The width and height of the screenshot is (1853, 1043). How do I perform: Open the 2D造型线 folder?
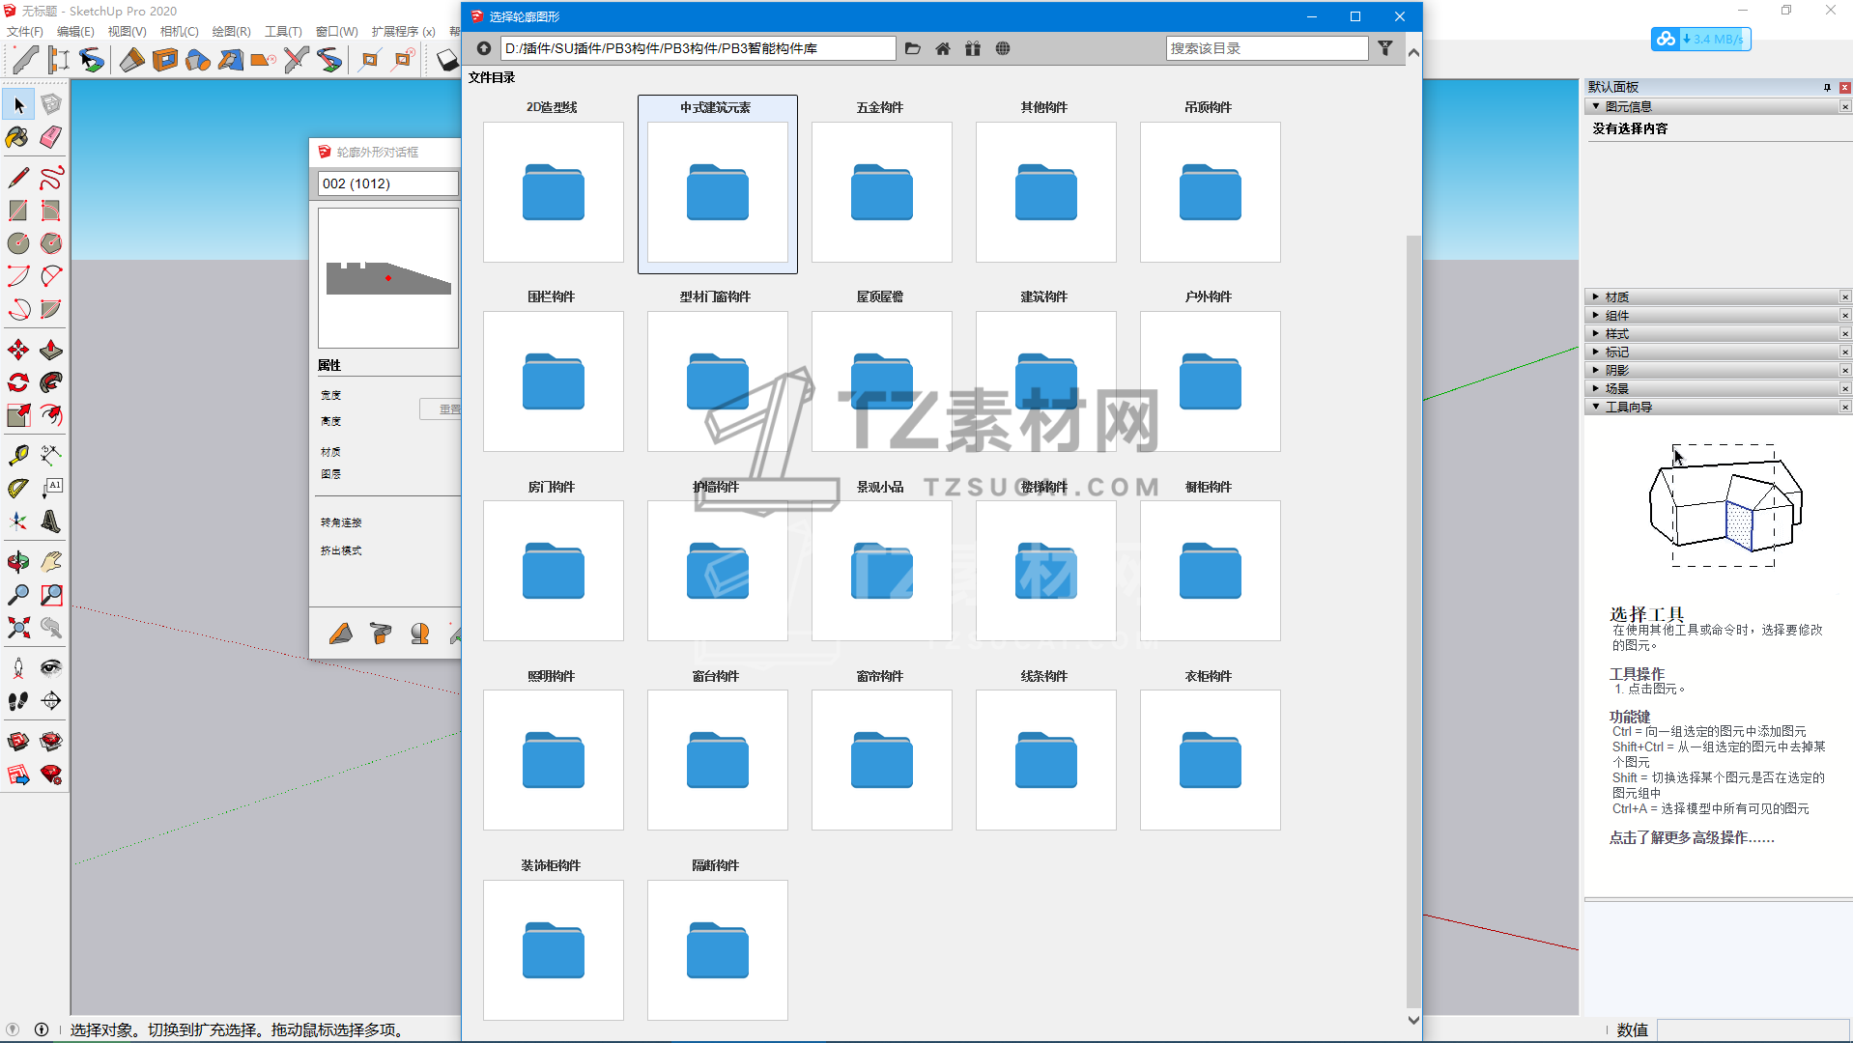554,192
